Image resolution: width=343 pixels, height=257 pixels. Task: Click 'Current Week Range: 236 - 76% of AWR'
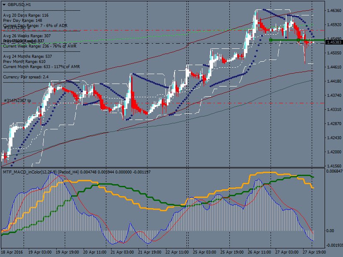point(40,46)
